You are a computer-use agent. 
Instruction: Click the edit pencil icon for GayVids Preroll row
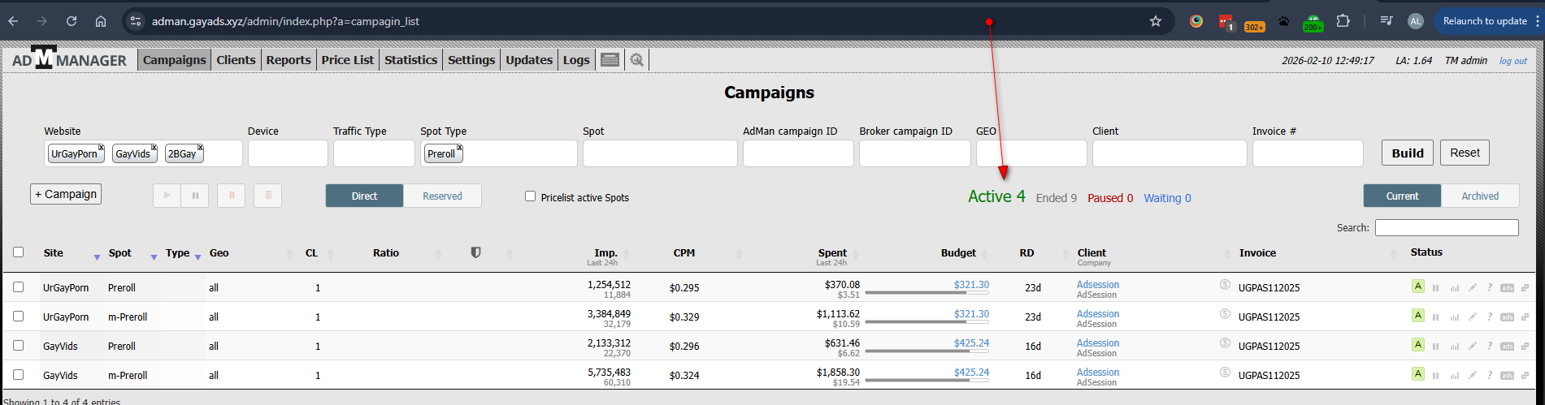[1472, 347]
